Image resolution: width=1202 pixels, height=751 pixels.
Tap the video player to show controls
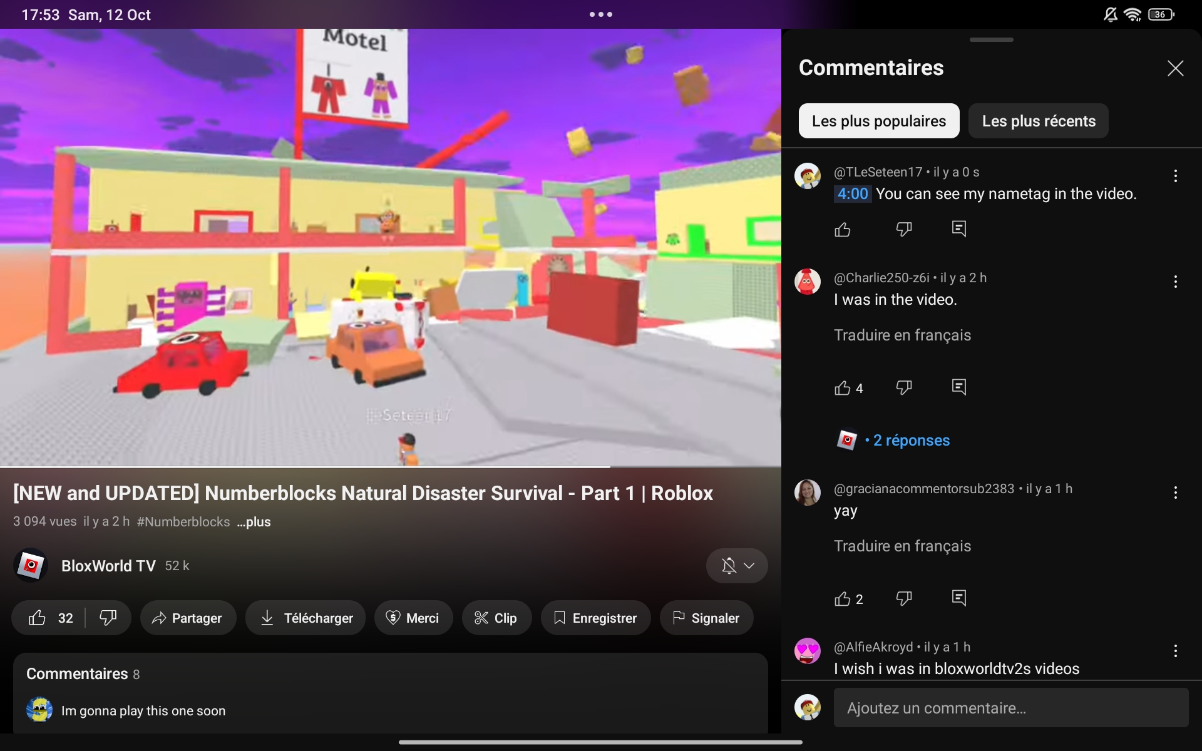(x=391, y=247)
